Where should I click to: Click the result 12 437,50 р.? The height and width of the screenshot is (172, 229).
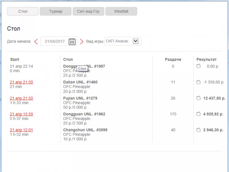click(214, 98)
